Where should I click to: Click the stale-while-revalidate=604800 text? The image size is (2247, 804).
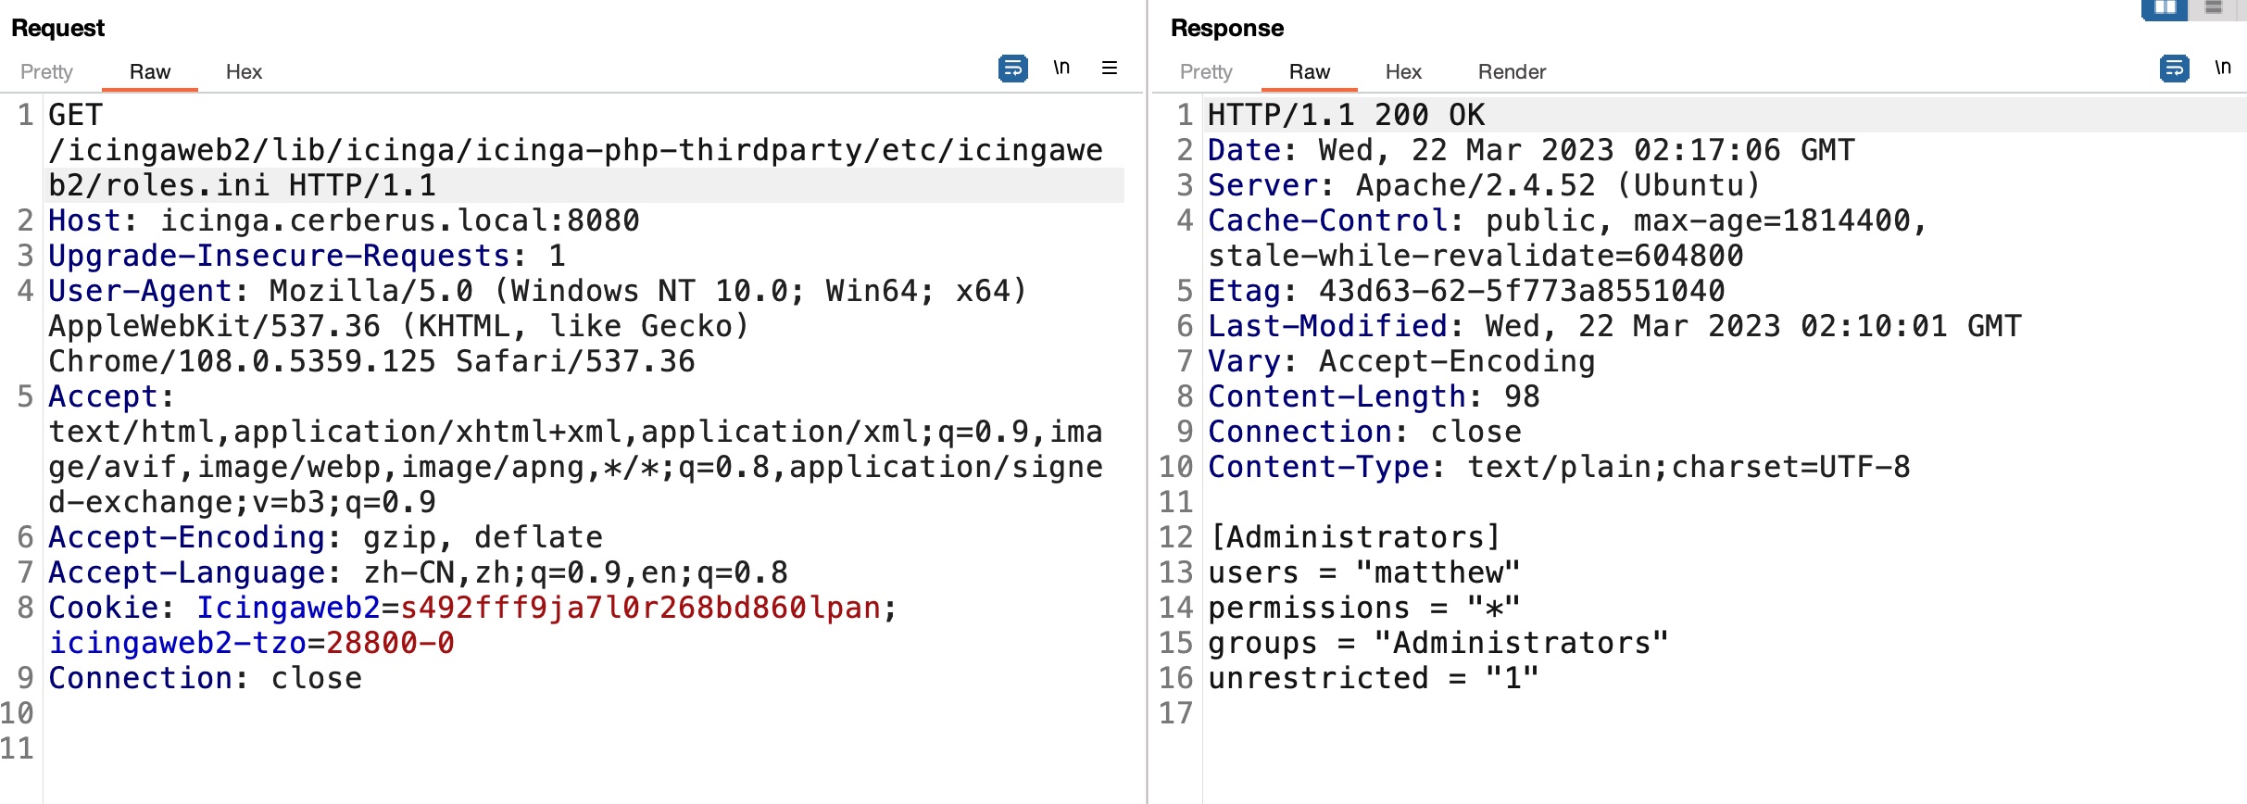click(x=1475, y=256)
